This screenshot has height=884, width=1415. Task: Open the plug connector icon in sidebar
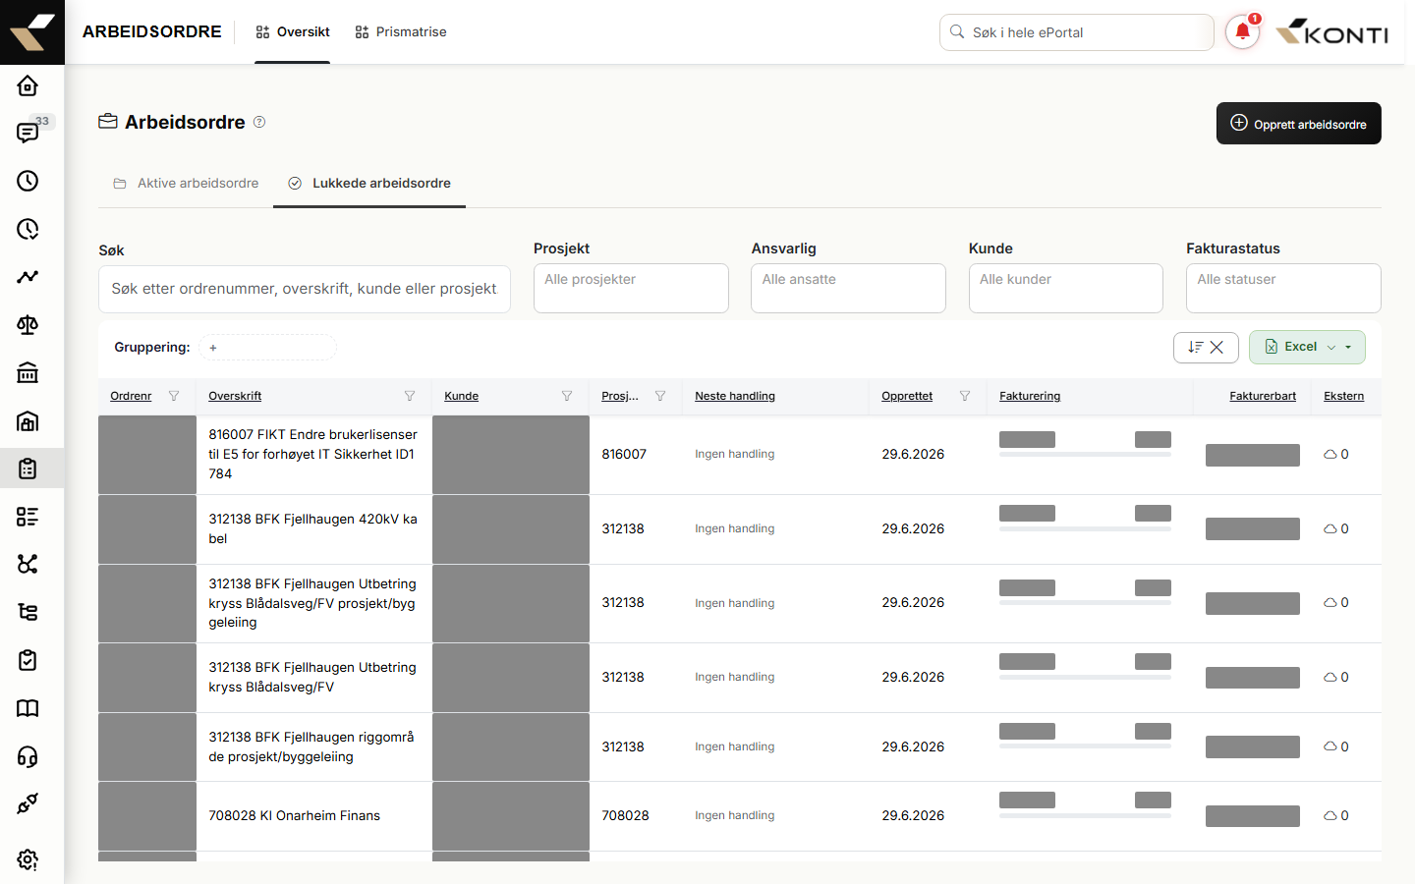tap(28, 803)
